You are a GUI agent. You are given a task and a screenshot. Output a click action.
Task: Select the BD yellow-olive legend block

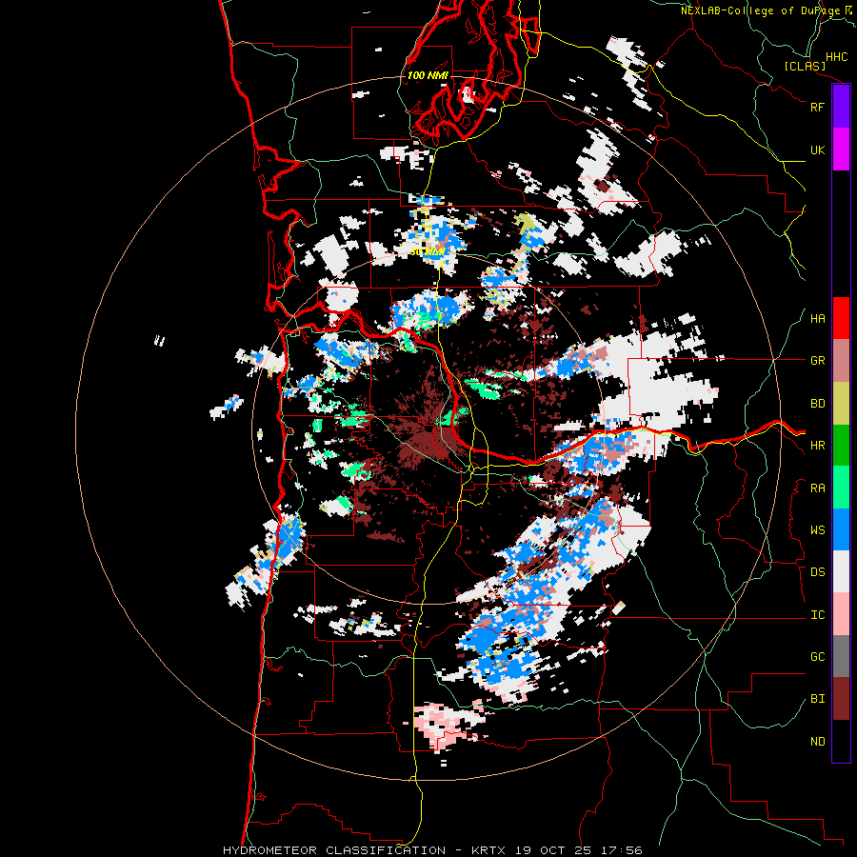pos(841,404)
